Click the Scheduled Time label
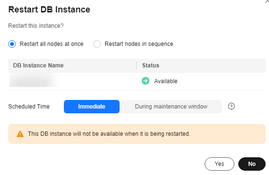 coord(29,107)
